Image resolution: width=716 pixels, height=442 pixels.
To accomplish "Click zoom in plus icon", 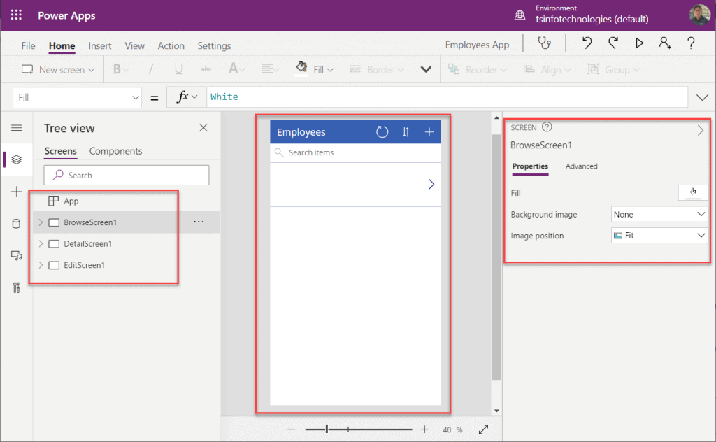I will click(424, 429).
